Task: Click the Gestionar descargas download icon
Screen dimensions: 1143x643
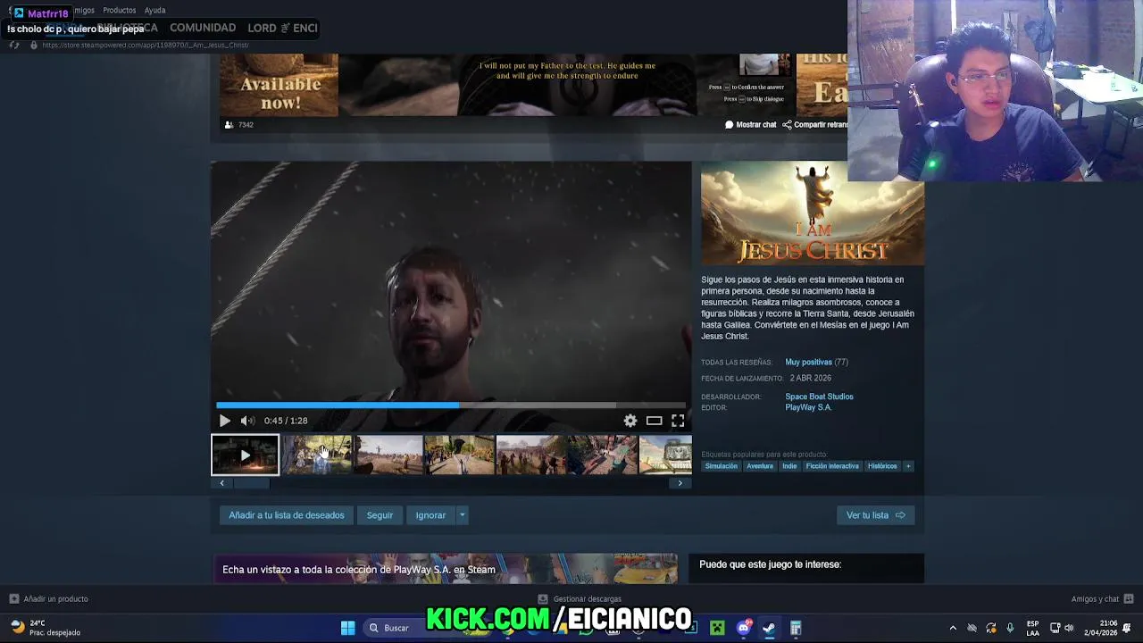Action: (543, 599)
